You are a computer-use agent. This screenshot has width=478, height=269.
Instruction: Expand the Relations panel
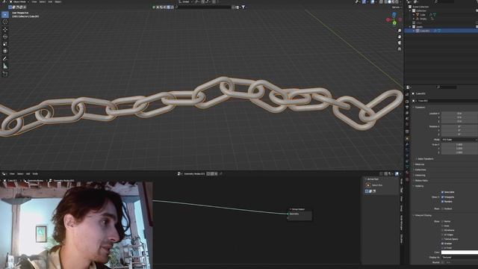click(419, 164)
